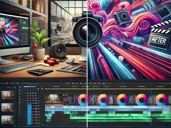Click the first color wheel on the timeline
This screenshot has width=171, height=128.
[x=83, y=100]
